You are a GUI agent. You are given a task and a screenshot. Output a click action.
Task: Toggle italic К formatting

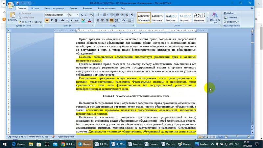pos(51,20)
